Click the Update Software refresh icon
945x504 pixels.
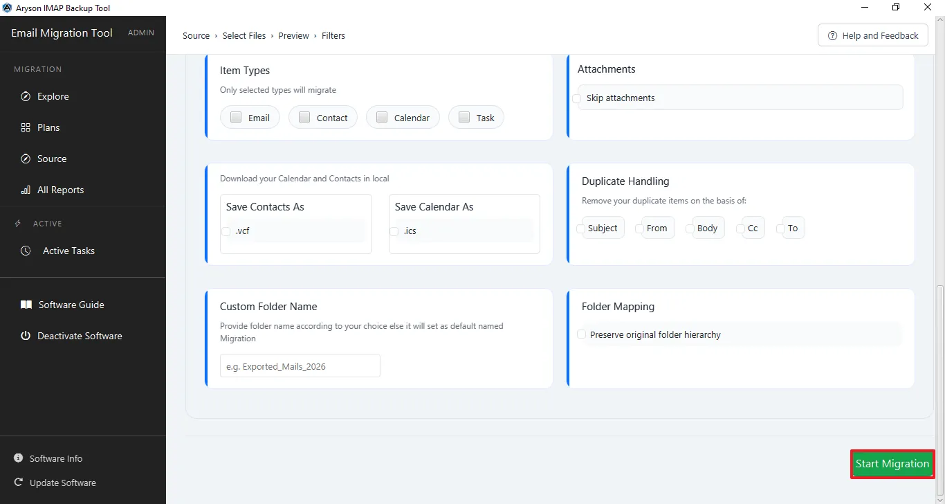18,483
